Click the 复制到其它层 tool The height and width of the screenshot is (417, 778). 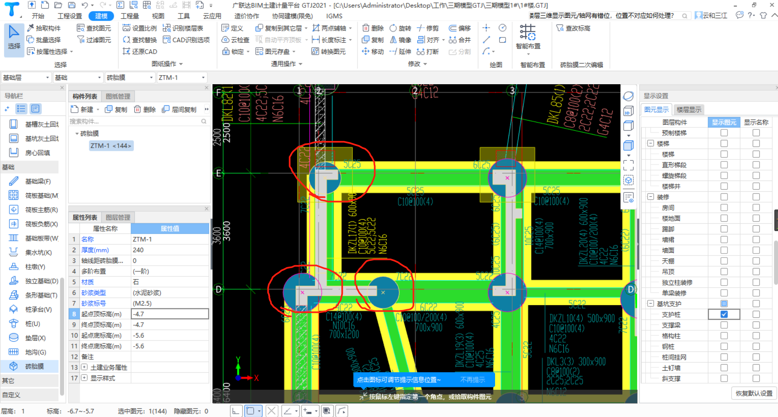pyautogui.click(x=281, y=28)
